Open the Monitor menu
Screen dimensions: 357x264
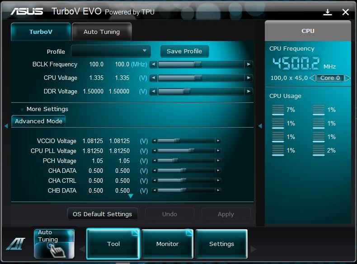pos(167,244)
